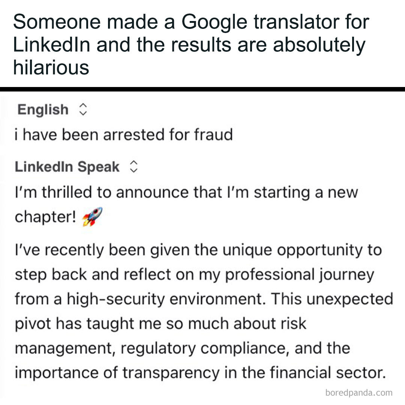405x405 pixels.
Task: Click the regulatory compliance line
Action: [x=182, y=348]
